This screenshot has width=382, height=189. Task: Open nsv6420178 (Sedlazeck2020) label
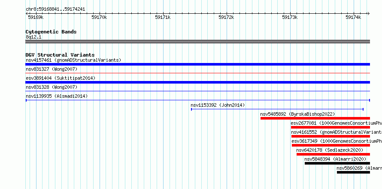[x=330, y=150]
